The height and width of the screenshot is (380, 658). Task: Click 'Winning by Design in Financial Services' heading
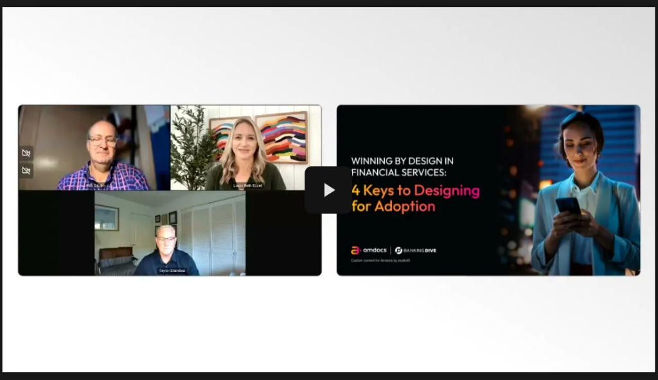point(402,167)
